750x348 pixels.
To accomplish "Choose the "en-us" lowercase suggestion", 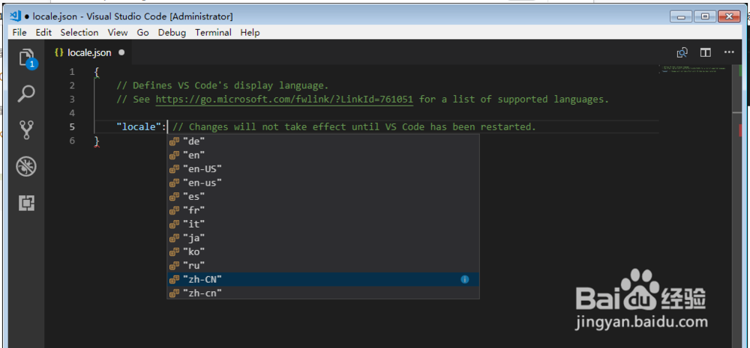I will (x=322, y=183).
